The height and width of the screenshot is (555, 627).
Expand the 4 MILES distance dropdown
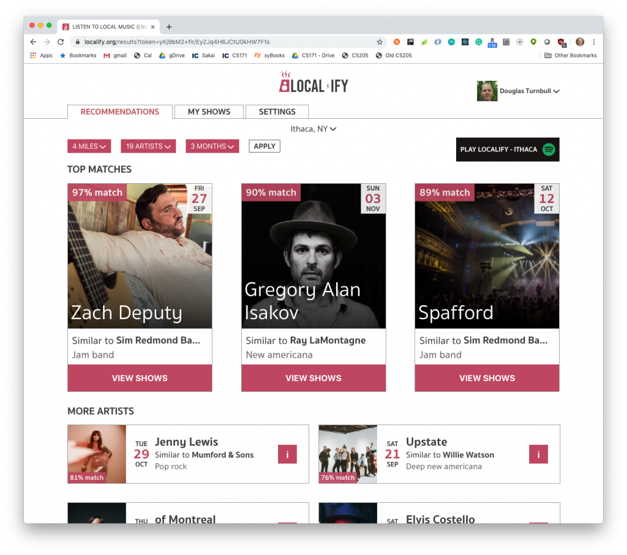click(x=89, y=146)
